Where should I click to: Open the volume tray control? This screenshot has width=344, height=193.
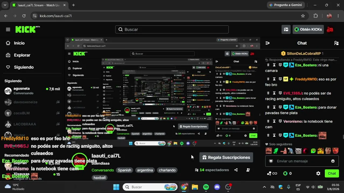[313, 187]
